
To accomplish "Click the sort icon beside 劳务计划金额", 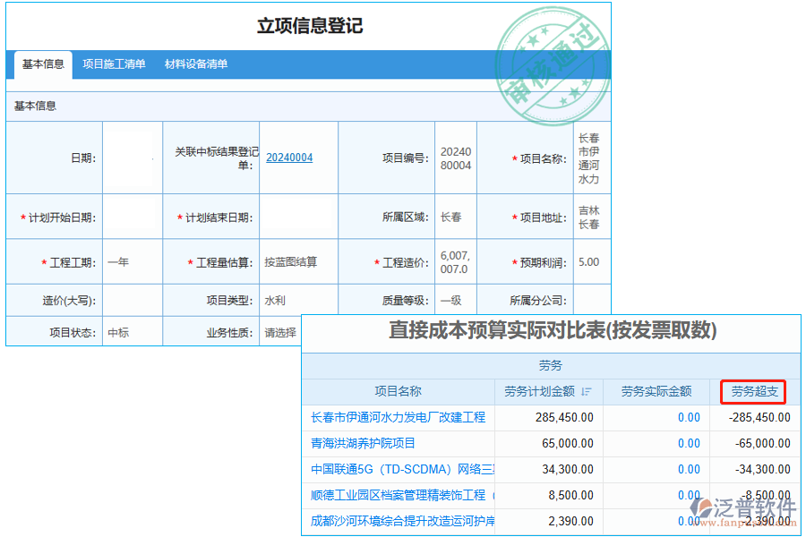I will tap(586, 391).
